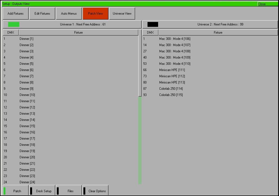Viewport: 279px width, 196px height.
Task: Select Dimmer [1] row
Action: click(x=70, y=39)
